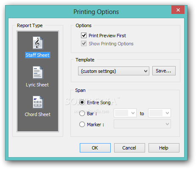Close the Printing Options dialog
The image size is (196, 169).
click(x=178, y=10)
